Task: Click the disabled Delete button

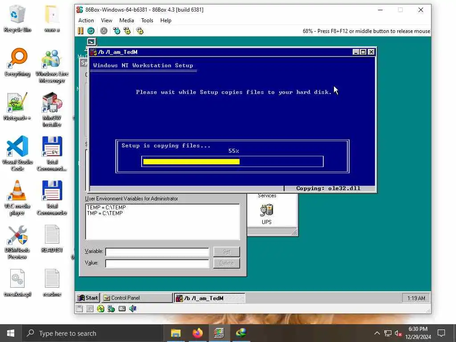Action: [x=227, y=263]
